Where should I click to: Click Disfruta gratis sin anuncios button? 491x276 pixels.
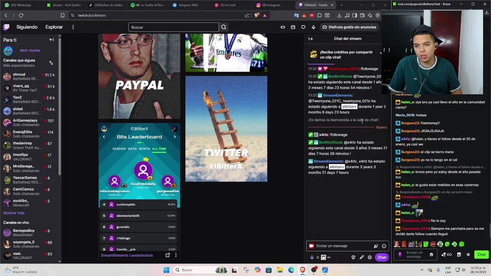pyautogui.click(x=349, y=27)
